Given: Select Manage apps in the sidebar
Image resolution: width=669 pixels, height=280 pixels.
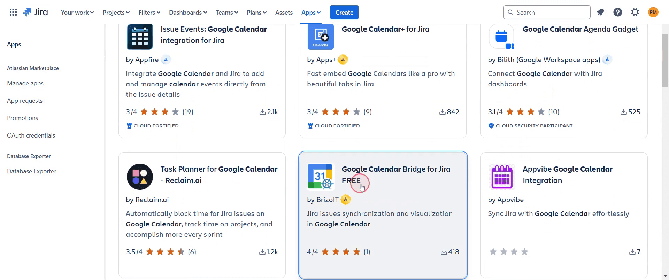Looking at the screenshot, I should [25, 83].
